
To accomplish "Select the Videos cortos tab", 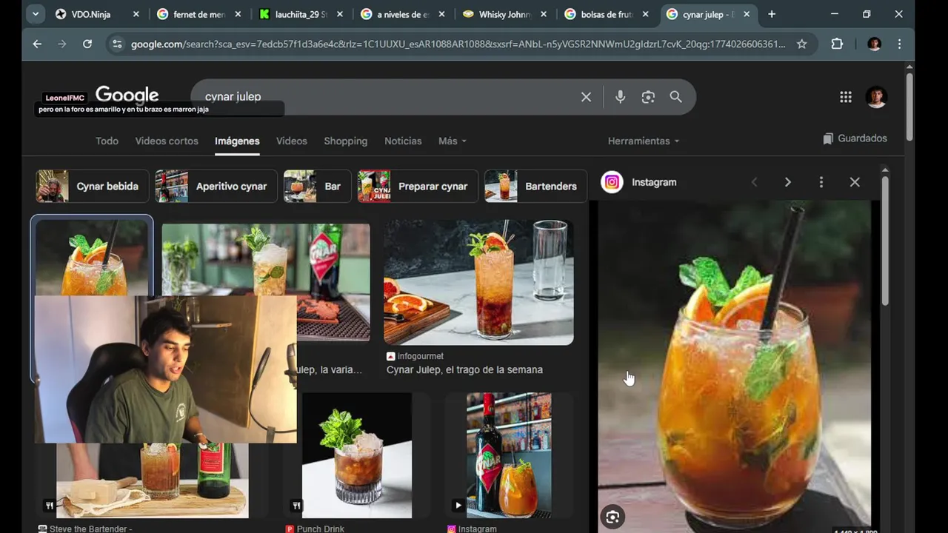I will pos(167,141).
